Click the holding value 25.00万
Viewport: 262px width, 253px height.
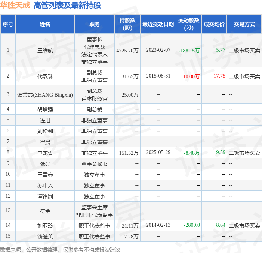point(130,95)
